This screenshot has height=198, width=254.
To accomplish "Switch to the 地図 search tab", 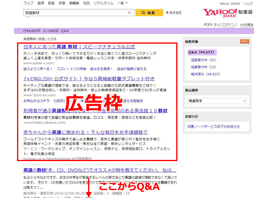I will (87, 3).
